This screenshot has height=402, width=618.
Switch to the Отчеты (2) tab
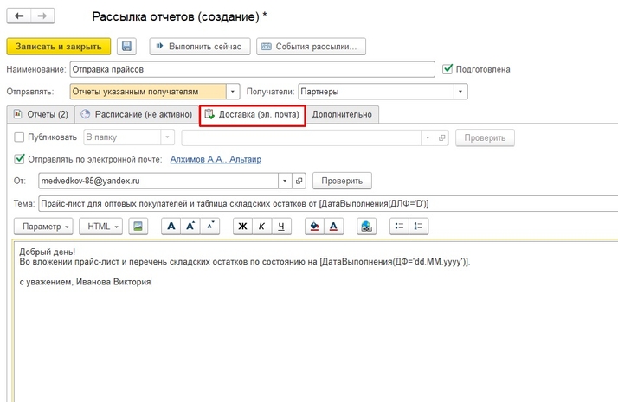click(41, 114)
